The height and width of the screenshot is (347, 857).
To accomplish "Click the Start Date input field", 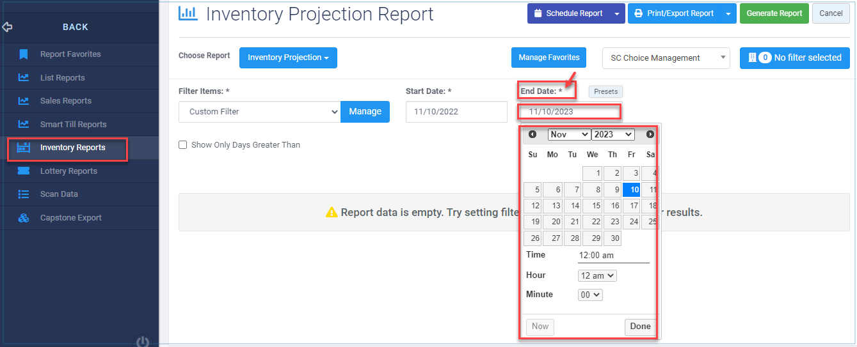I will (456, 112).
